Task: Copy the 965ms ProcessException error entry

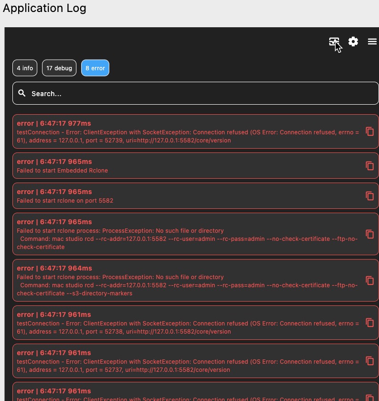Action: [x=369, y=234]
